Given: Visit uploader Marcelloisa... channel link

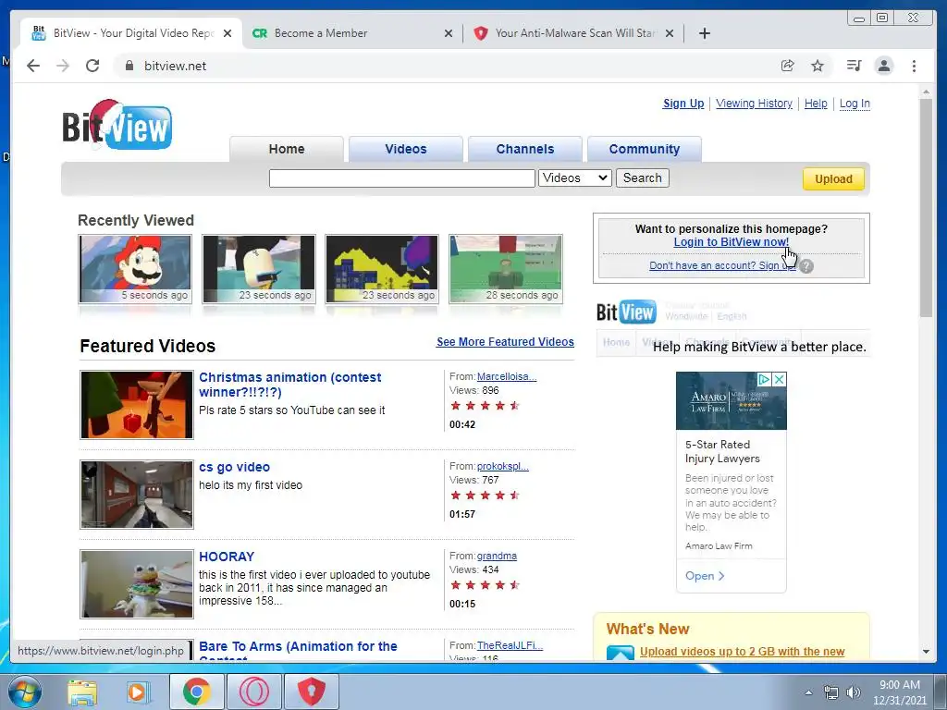Looking at the screenshot, I should (x=507, y=376).
